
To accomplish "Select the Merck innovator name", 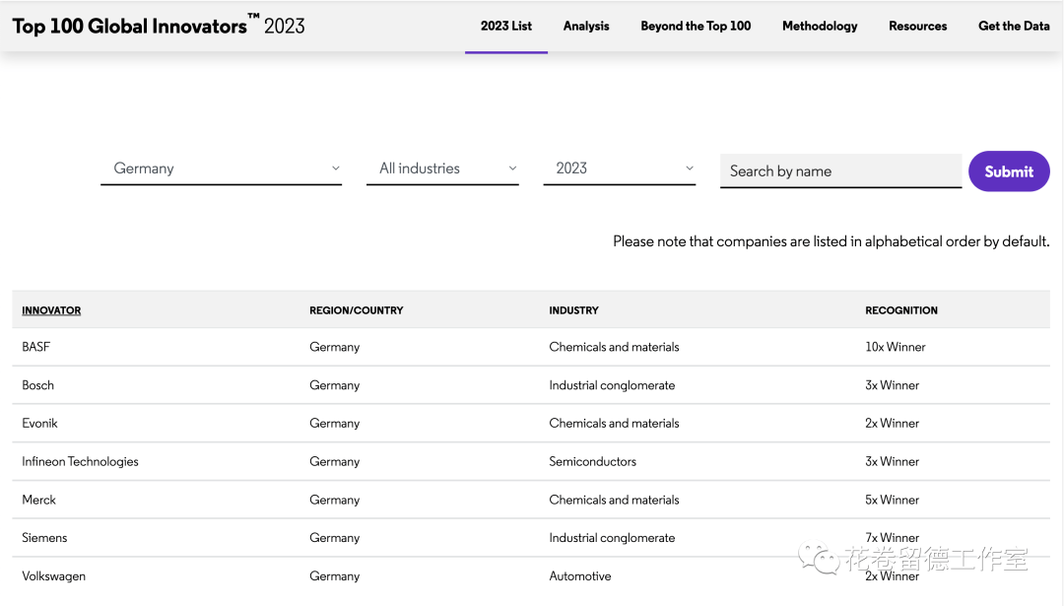I will coord(38,500).
